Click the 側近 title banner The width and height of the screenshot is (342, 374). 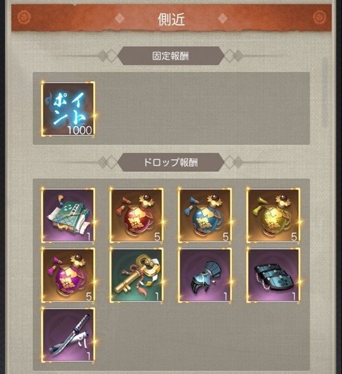[x=172, y=18]
